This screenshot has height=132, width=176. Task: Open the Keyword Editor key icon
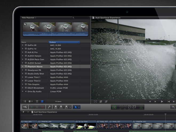[x=49, y=107]
